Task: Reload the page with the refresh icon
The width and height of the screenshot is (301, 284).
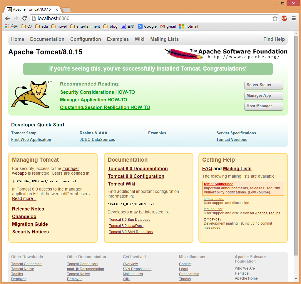Action: coord(24,19)
